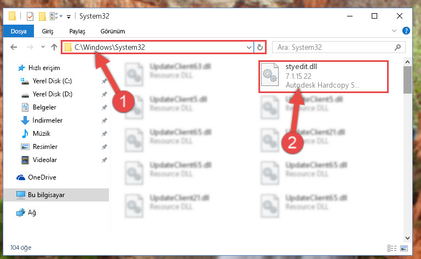Open recent locations dropdown arrow
The width and height of the screenshot is (421, 259).
[x=43, y=47]
